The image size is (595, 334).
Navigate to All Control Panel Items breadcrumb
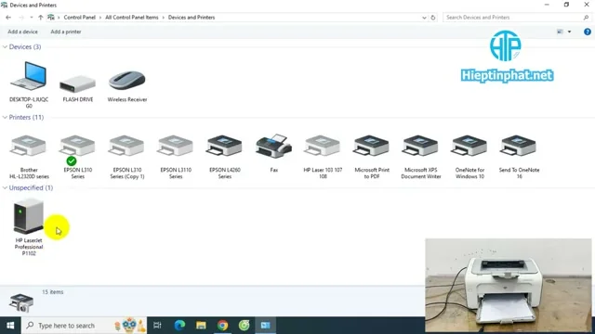(x=132, y=18)
